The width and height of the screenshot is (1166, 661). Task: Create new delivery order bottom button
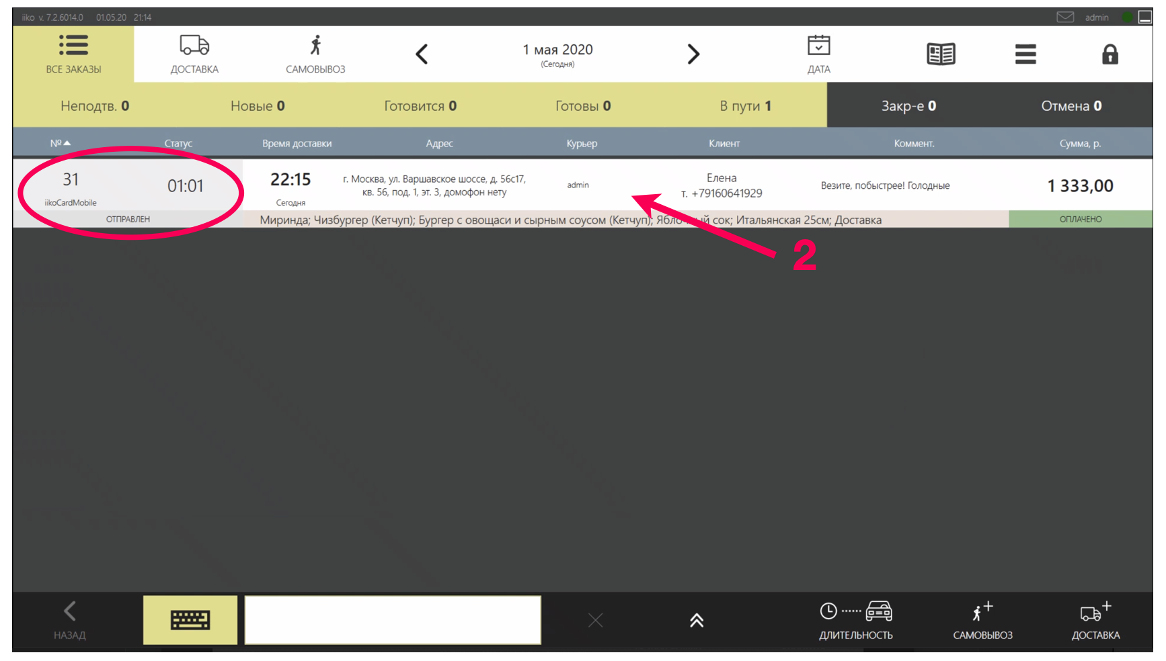click(1095, 620)
